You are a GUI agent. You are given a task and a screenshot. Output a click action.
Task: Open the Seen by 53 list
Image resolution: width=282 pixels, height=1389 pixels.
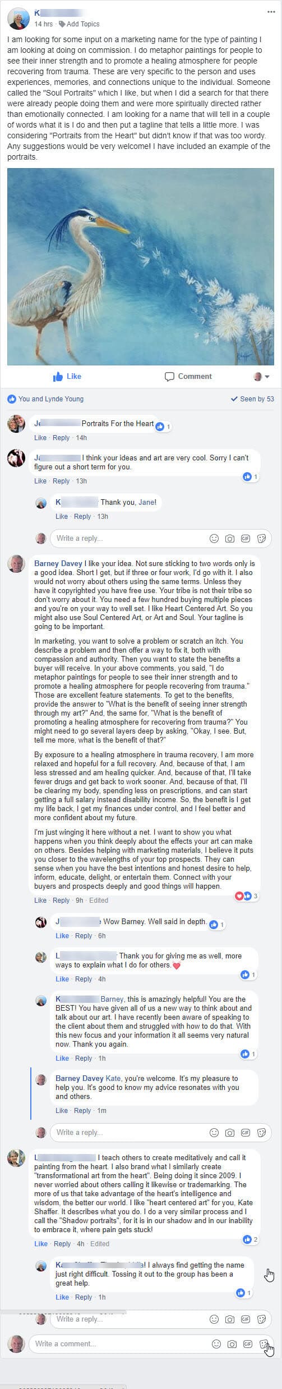(x=252, y=399)
